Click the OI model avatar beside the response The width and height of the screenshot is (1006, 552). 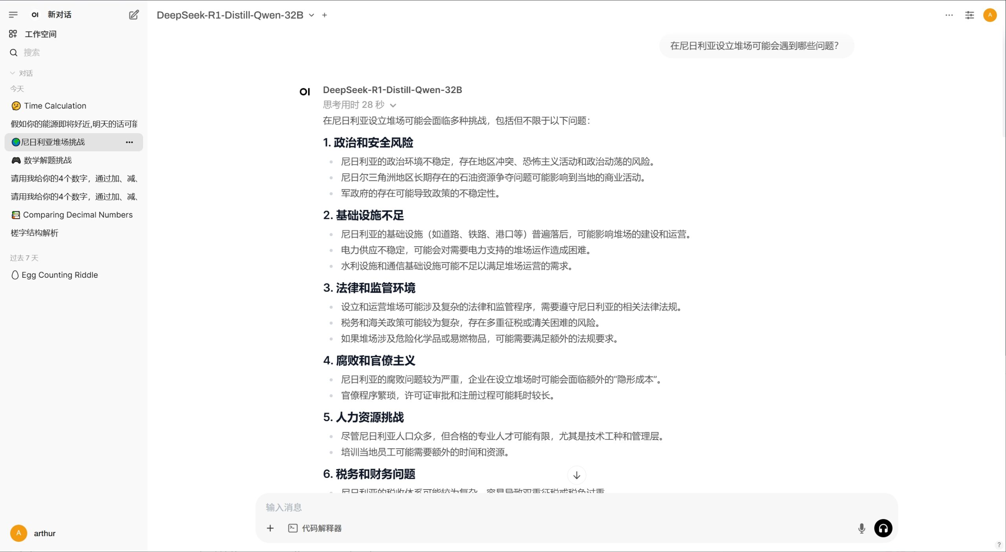305,92
